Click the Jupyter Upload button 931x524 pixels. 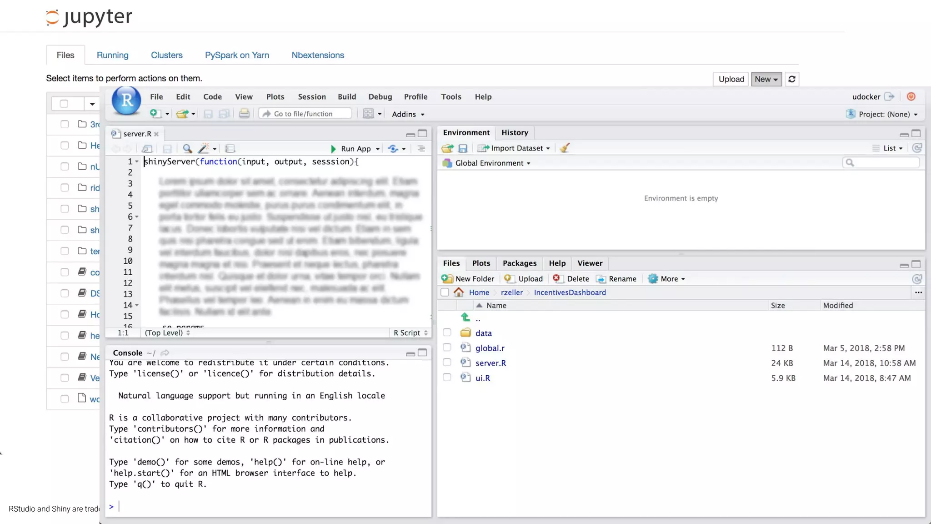731,79
